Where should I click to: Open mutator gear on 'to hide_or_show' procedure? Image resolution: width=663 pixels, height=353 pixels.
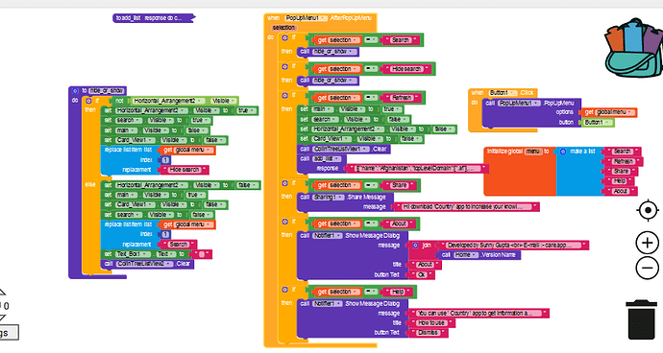(x=75, y=91)
